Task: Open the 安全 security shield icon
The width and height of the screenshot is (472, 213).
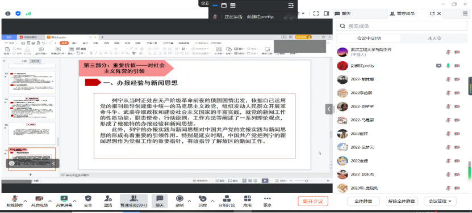Action: [88, 201]
